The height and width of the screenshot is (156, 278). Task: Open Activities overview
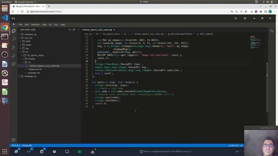(7, 2)
